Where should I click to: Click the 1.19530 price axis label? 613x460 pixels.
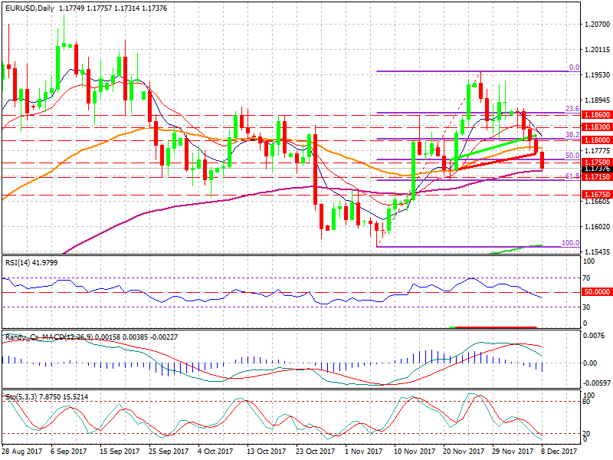(597, 74)
